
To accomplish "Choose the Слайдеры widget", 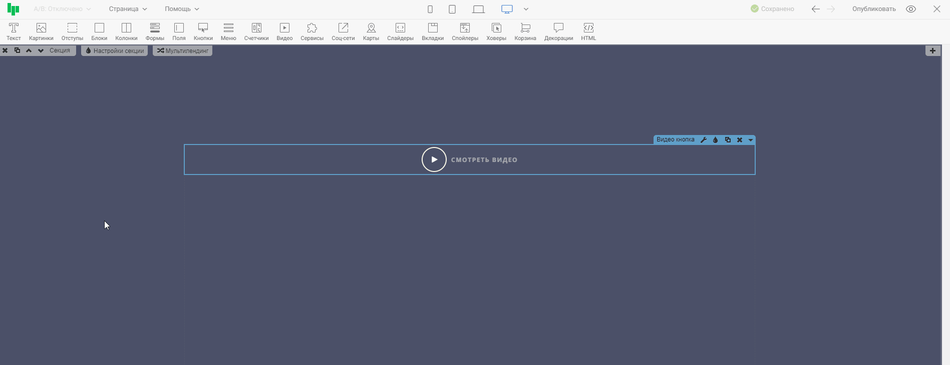I will click(x=400, y=31).
